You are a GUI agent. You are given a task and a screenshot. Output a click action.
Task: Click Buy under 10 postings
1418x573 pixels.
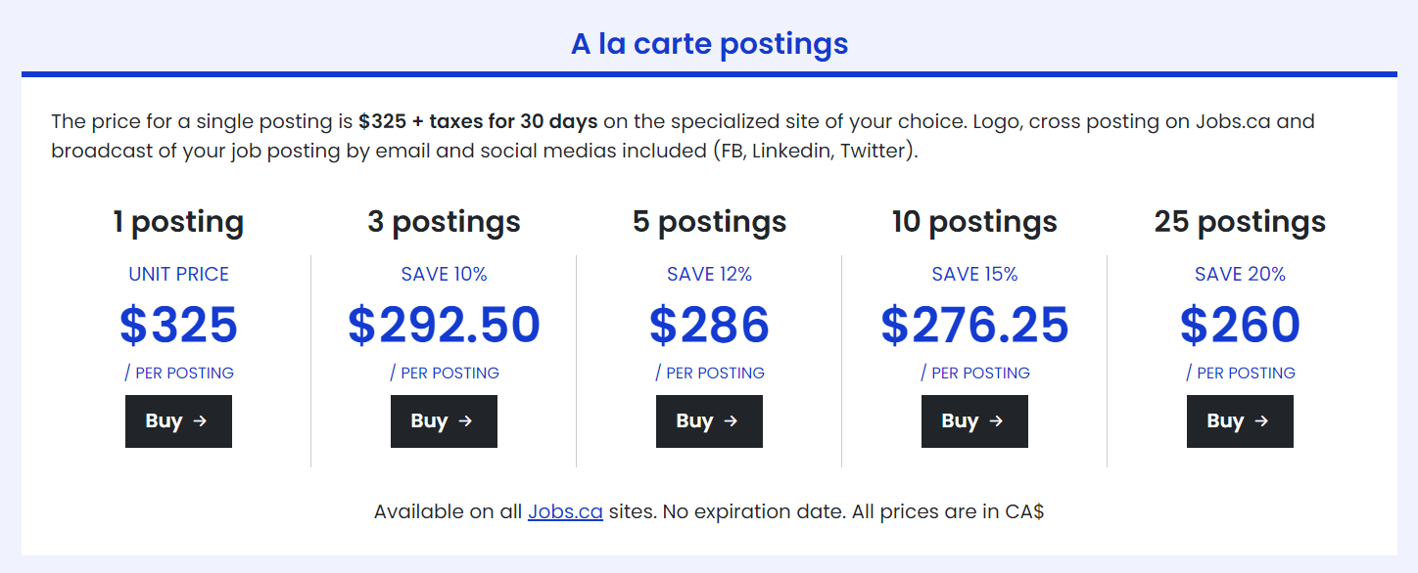click(x=974, y=421)
